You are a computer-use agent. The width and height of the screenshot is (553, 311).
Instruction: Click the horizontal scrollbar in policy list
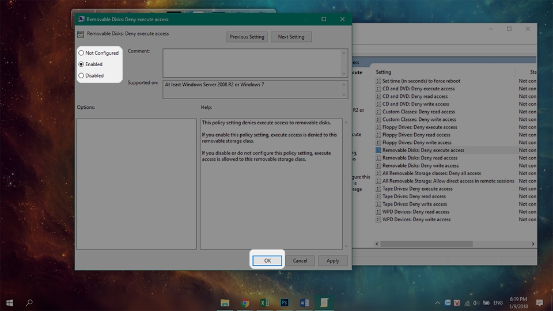(x=455, y=244)
